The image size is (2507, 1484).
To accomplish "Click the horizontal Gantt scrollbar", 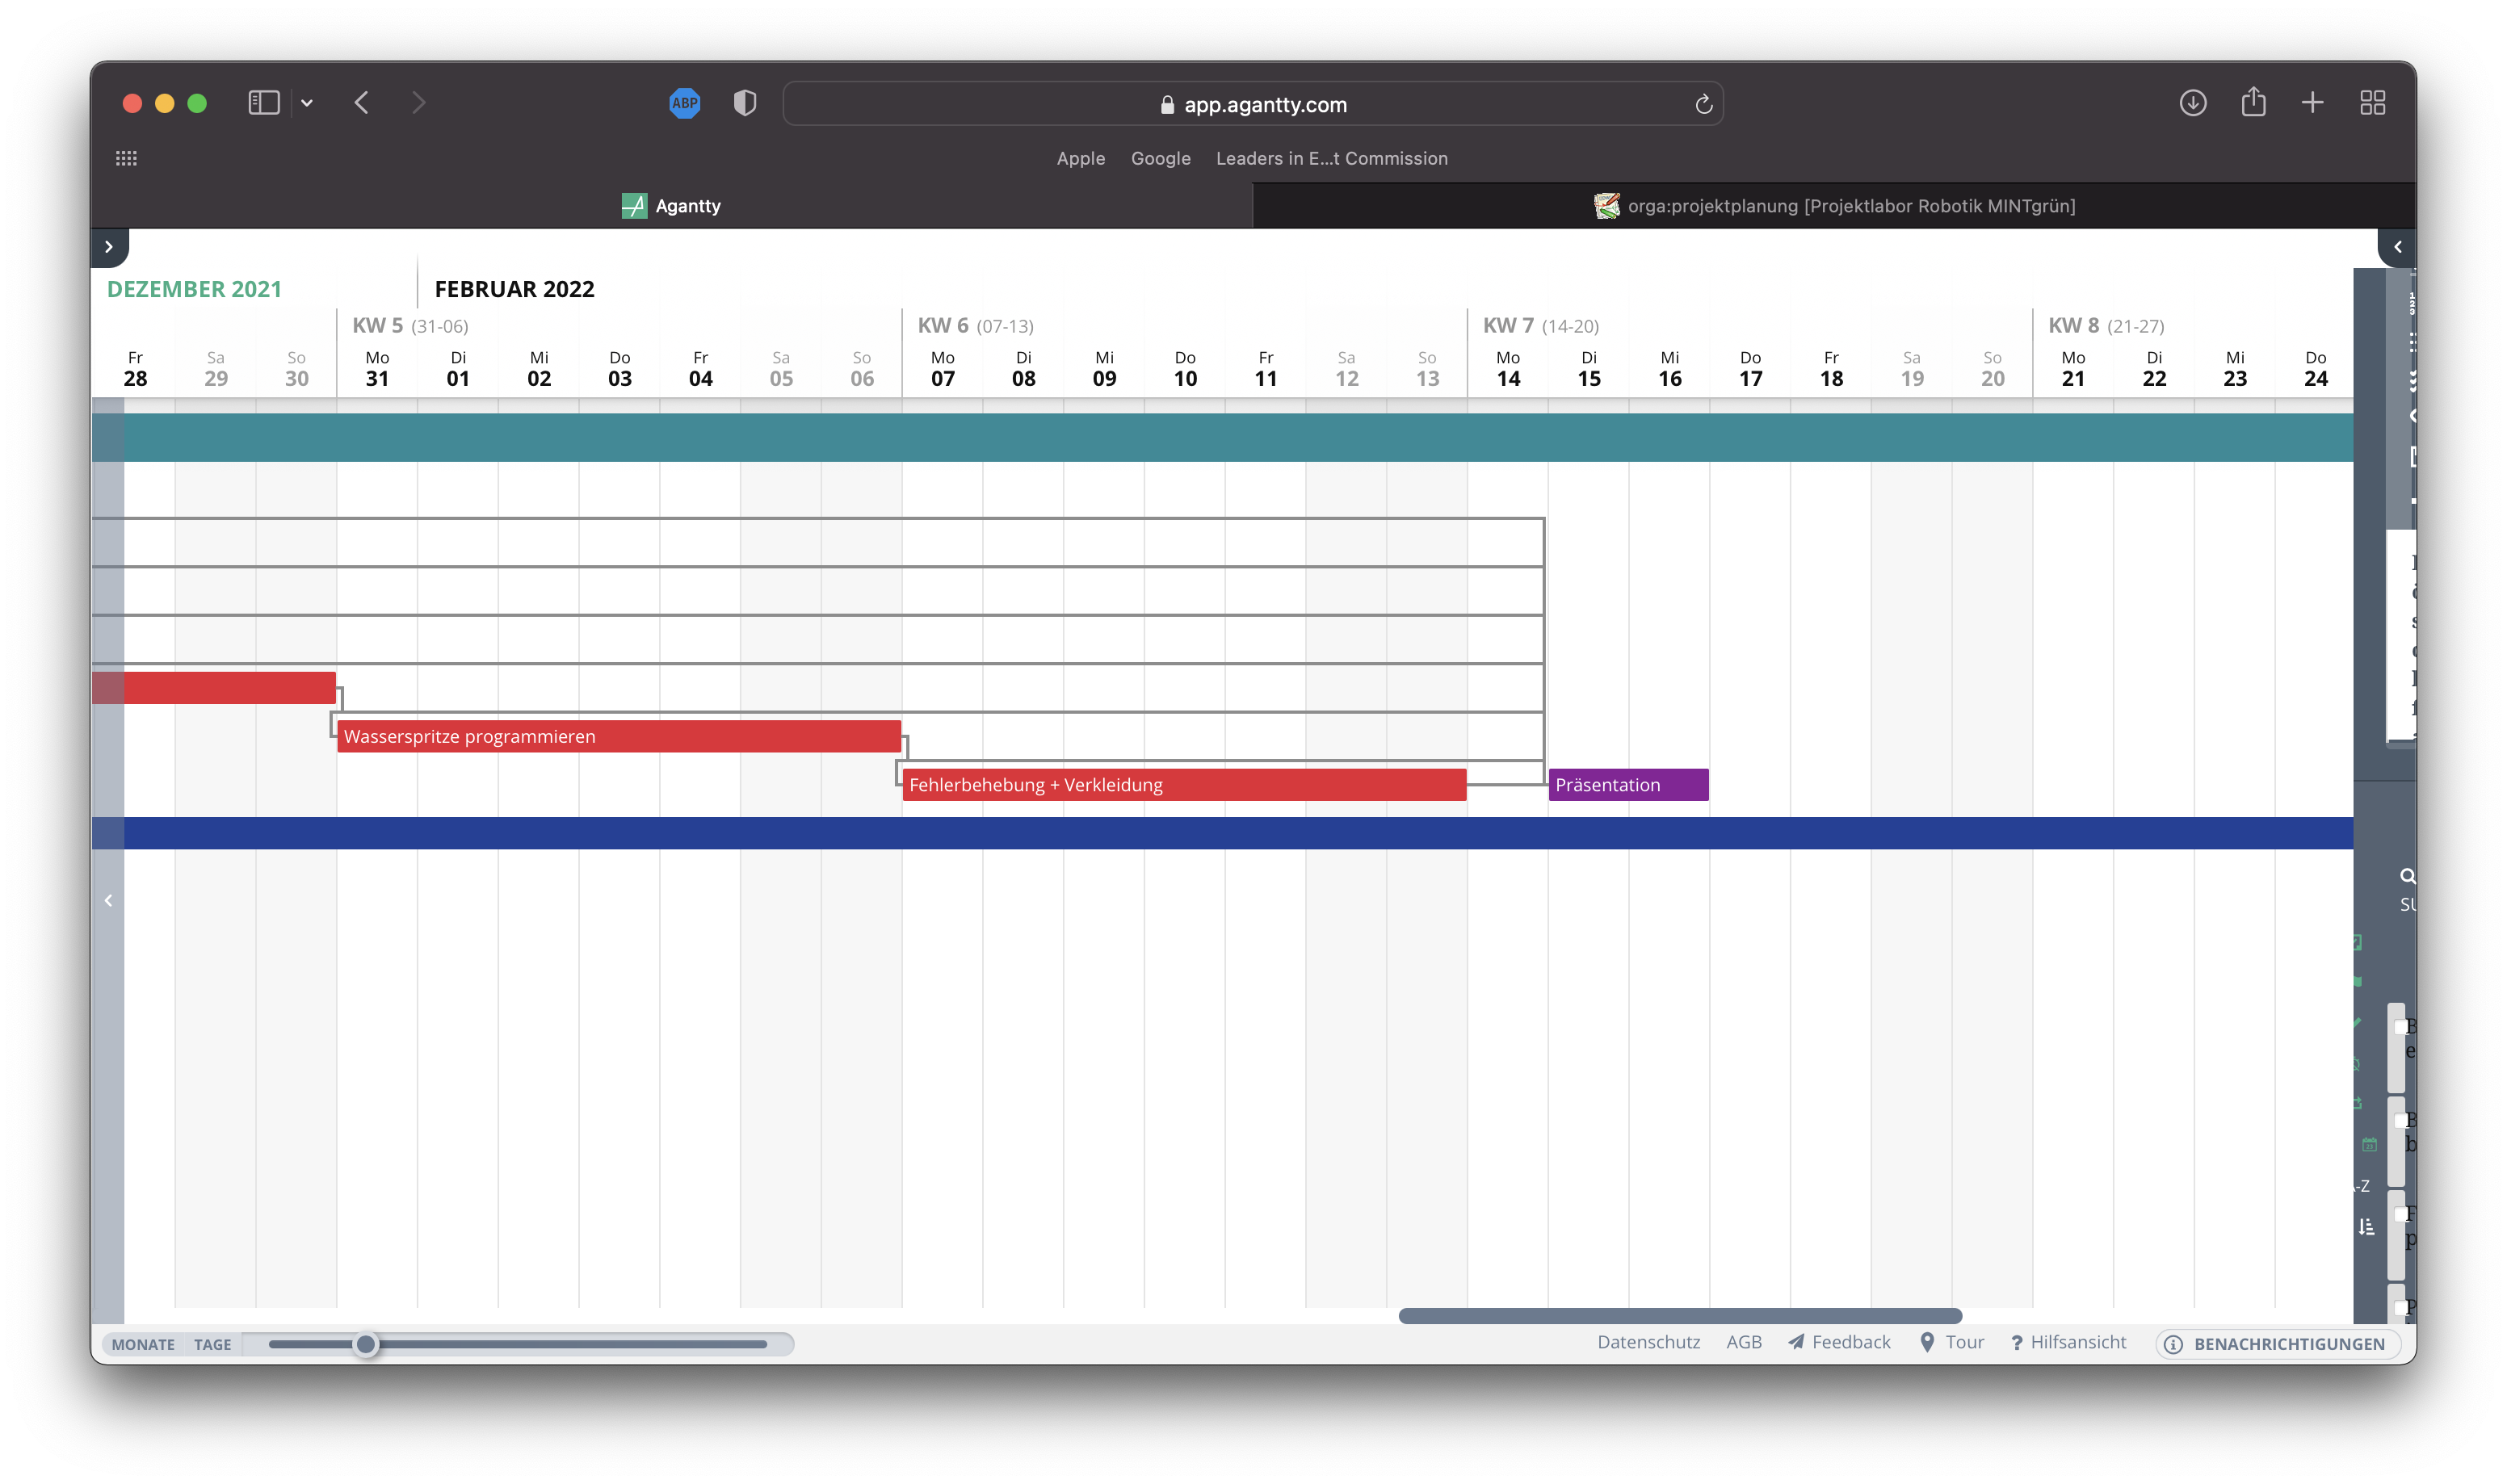I will (1679, 1316).
